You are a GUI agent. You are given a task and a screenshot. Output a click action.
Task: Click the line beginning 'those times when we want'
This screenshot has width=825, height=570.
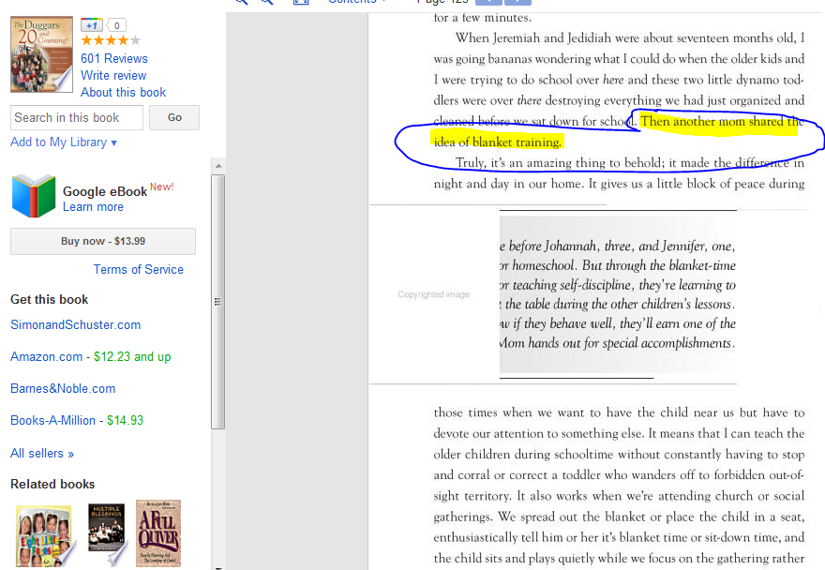coord(620,412)
